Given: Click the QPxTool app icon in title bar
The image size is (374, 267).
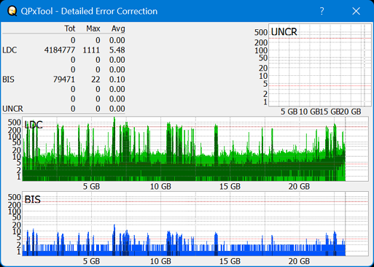Looking at the screenshot, I should (x=12, y=11).
